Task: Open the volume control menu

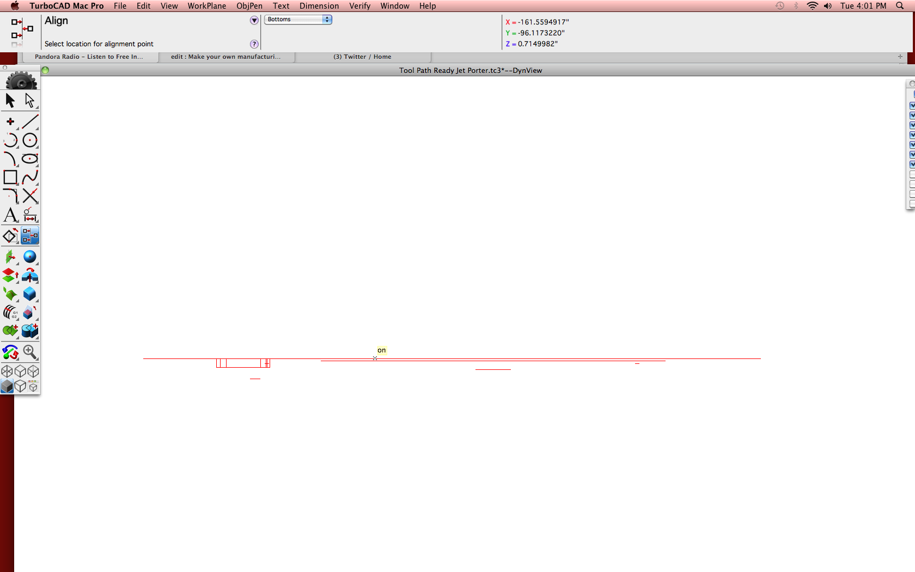Action: click(x=828, y=6)
